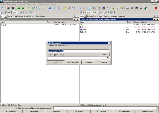Click the refresh icon at toolbar start
The width and height of the screenshot is (159, 113).
click(x=2, y=8)
